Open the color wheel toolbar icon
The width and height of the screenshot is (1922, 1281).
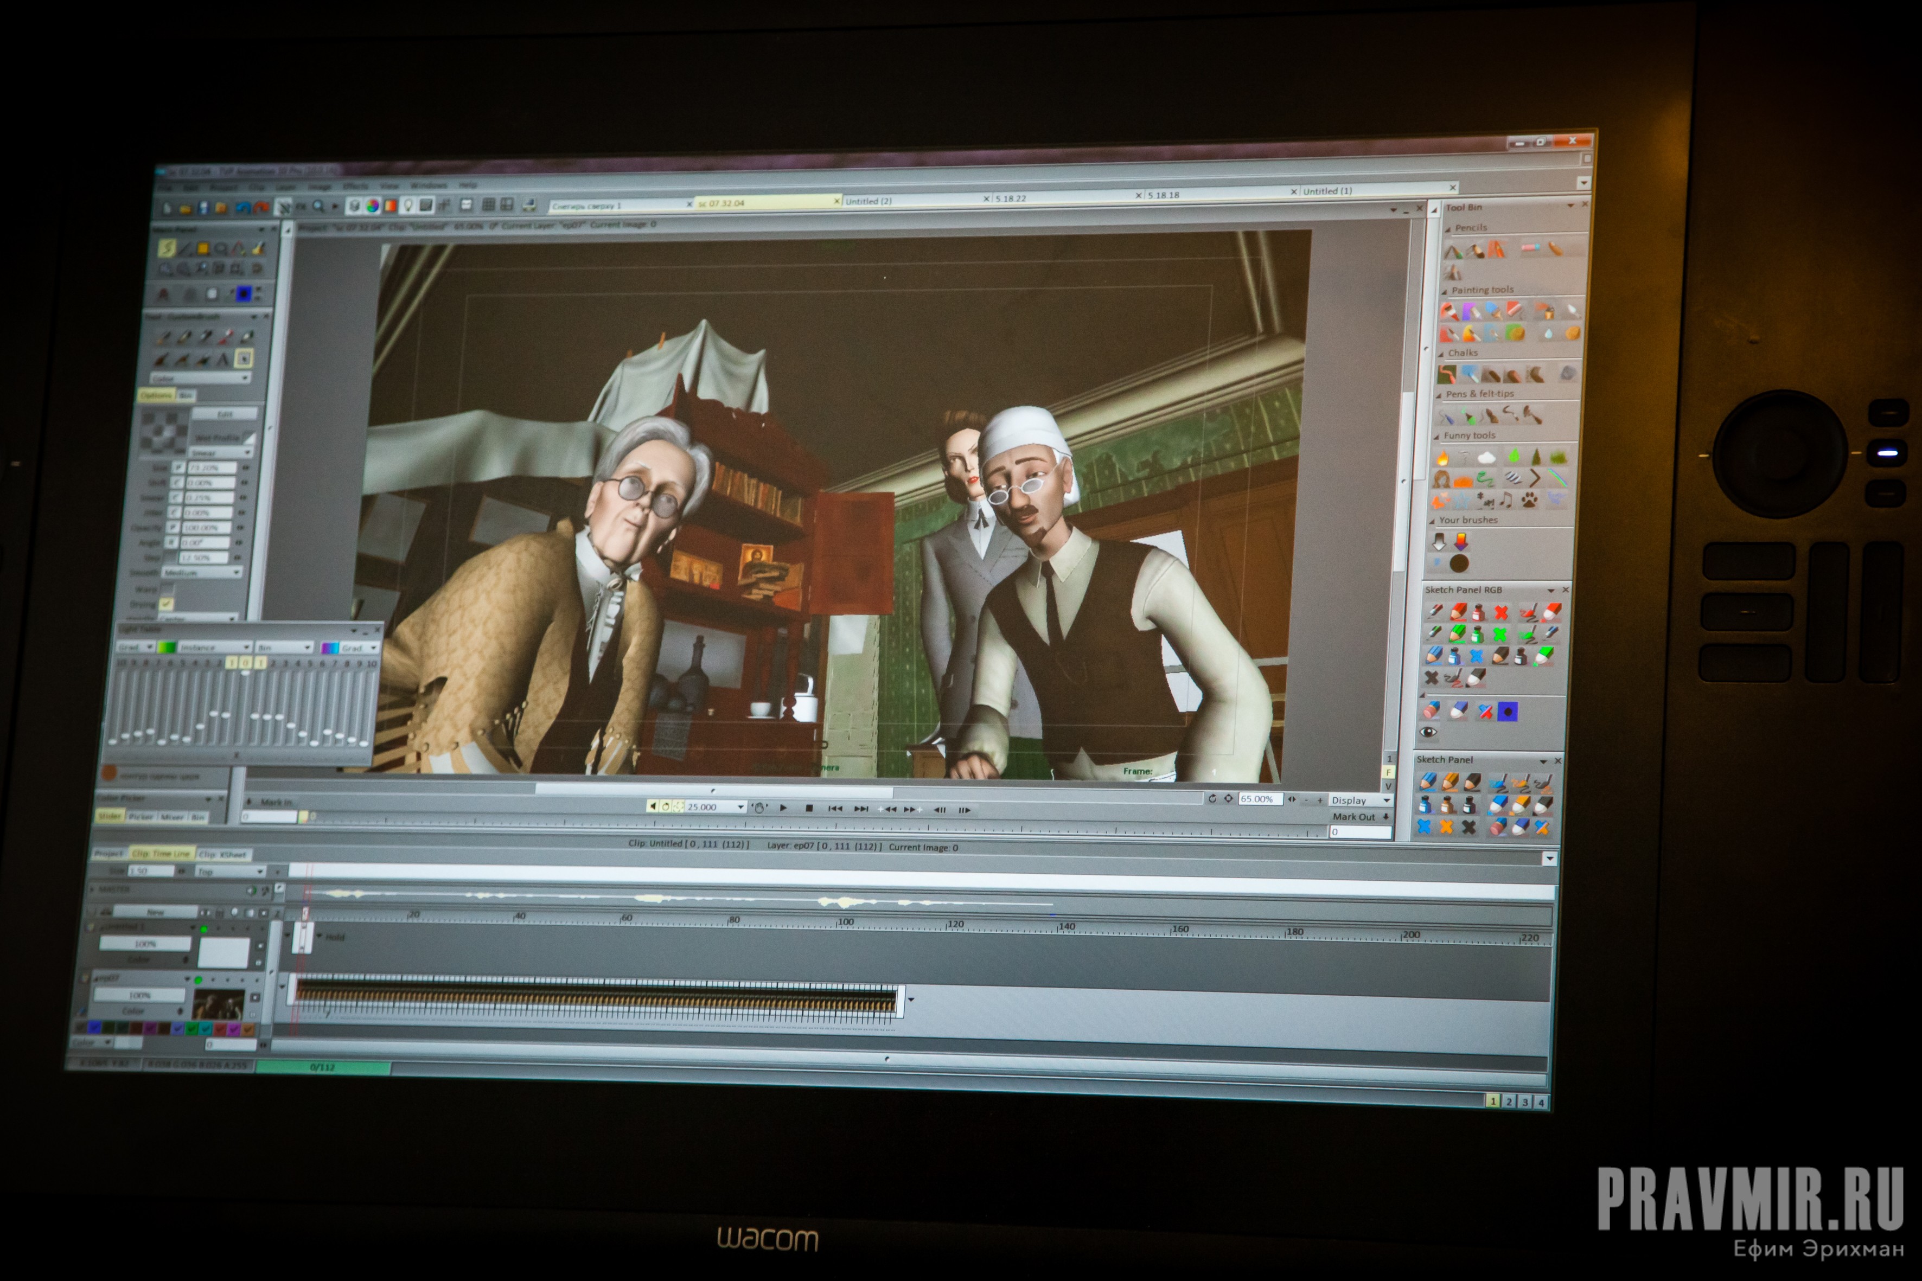(x=372, y=206)
